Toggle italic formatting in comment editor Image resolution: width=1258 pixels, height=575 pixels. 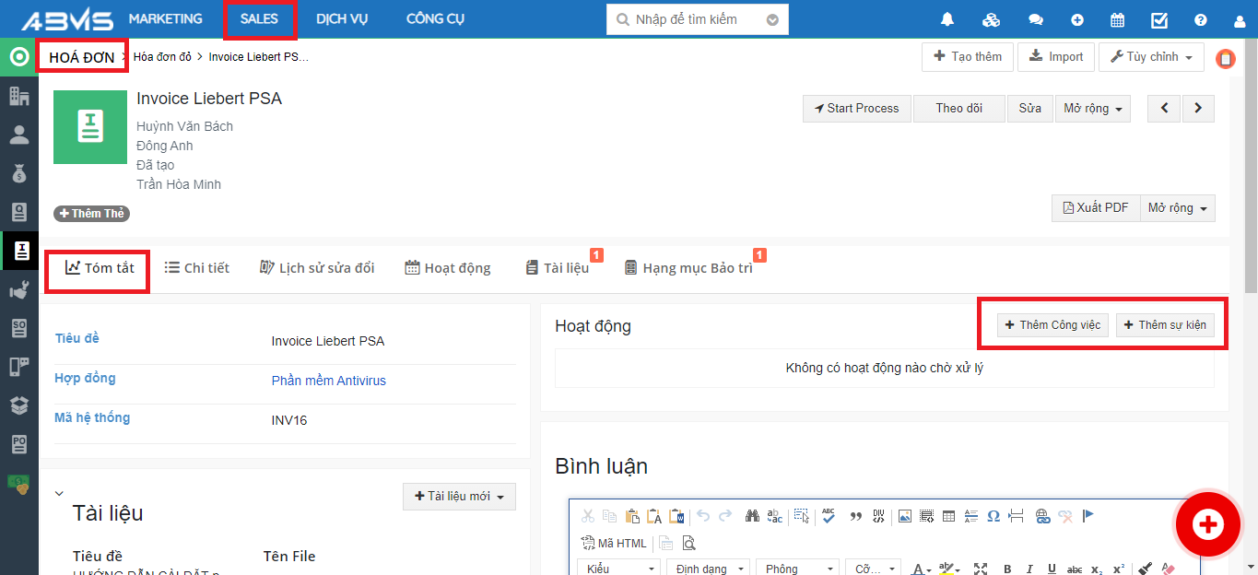pos(1029,569)
